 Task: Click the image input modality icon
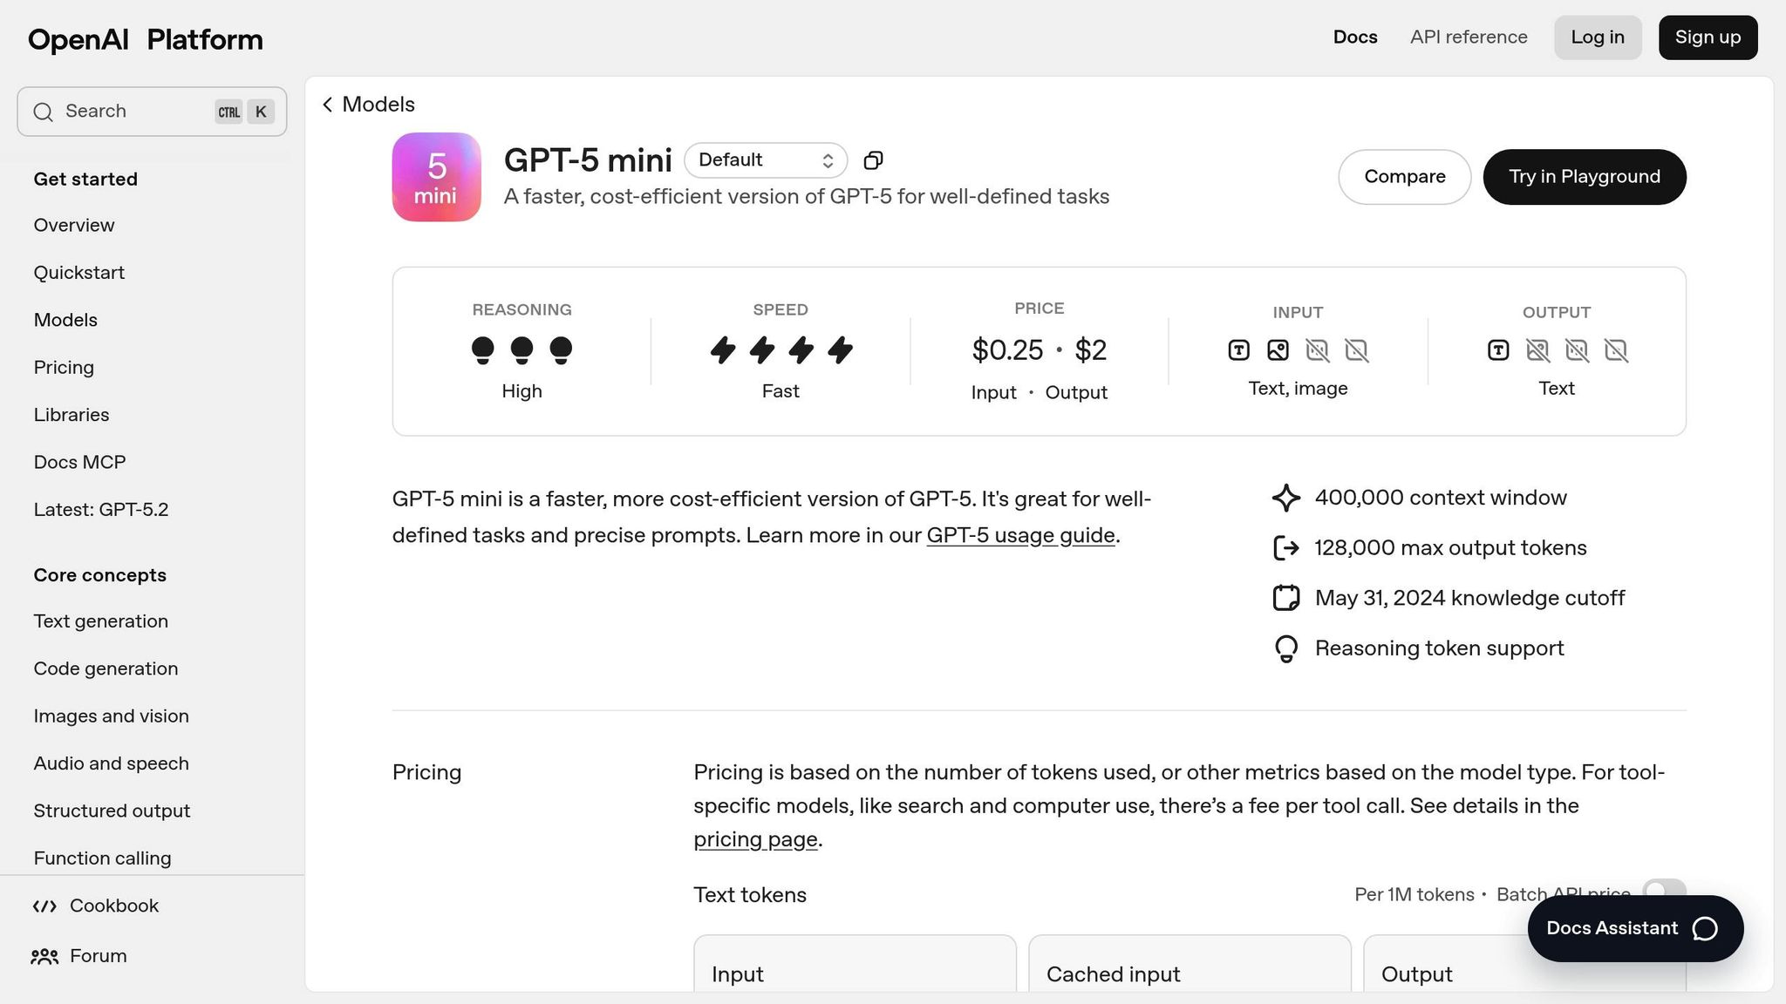[x=1278, y=350]
